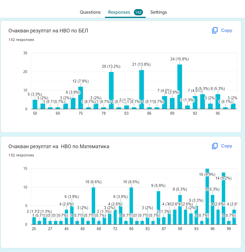Click the 20 (13.2%) bar in the БЕЛ chart
Image resolution: width=245 pixels, height=252 pixels.
111,90
